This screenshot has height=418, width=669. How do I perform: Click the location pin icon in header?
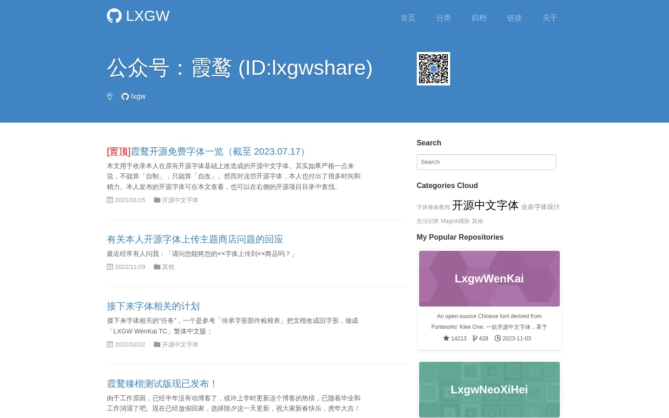click(110, 97)
